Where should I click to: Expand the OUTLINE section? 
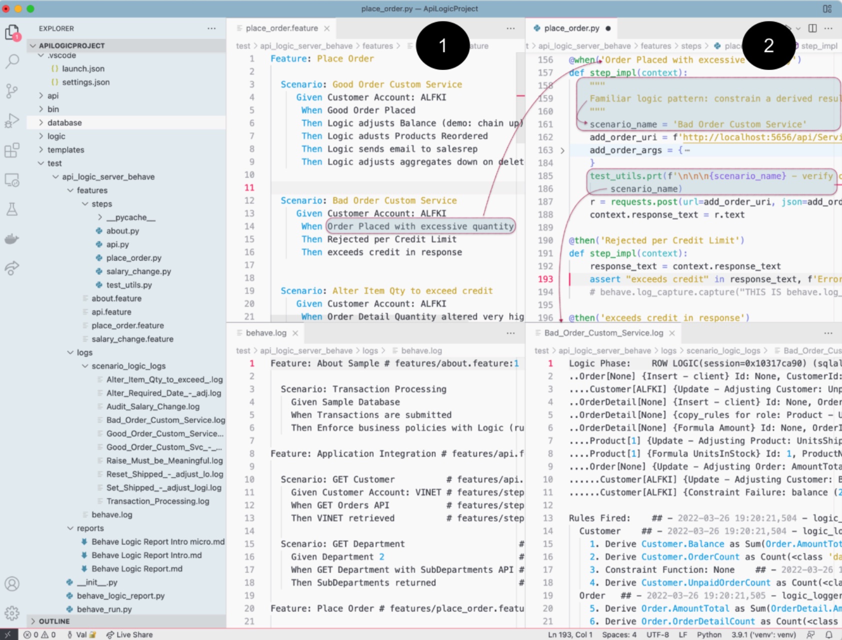coord(54,621)
